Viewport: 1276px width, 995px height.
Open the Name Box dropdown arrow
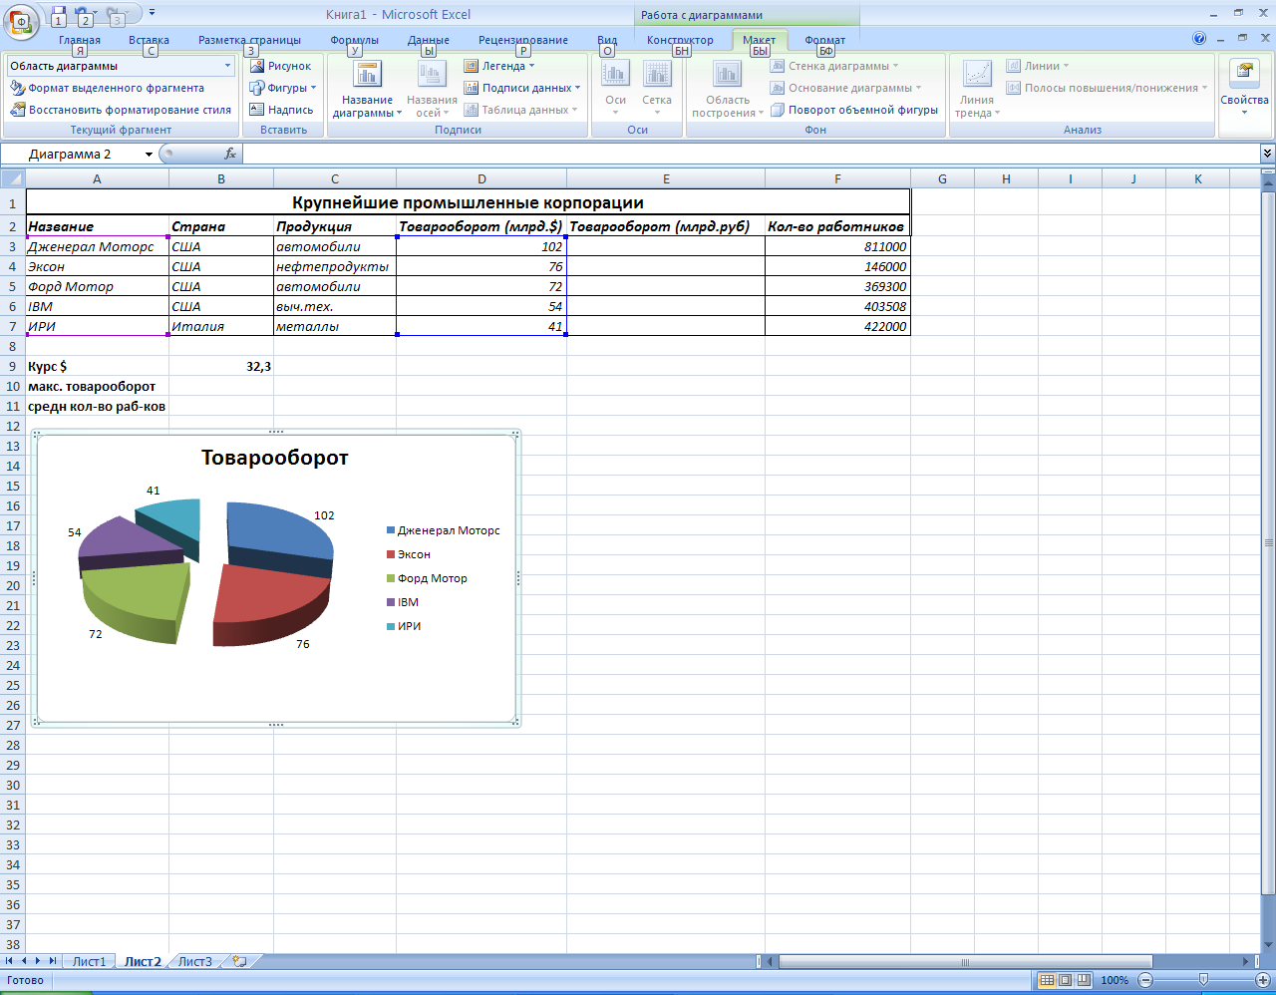(x=149, y=155)
